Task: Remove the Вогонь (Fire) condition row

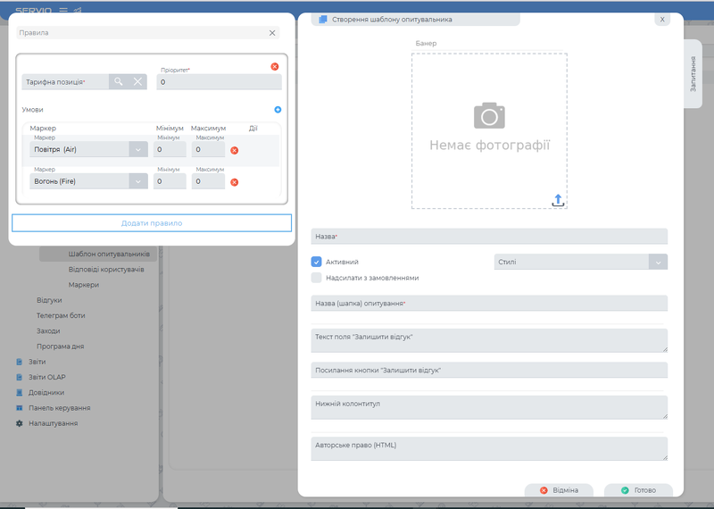Action: point(235,182)
